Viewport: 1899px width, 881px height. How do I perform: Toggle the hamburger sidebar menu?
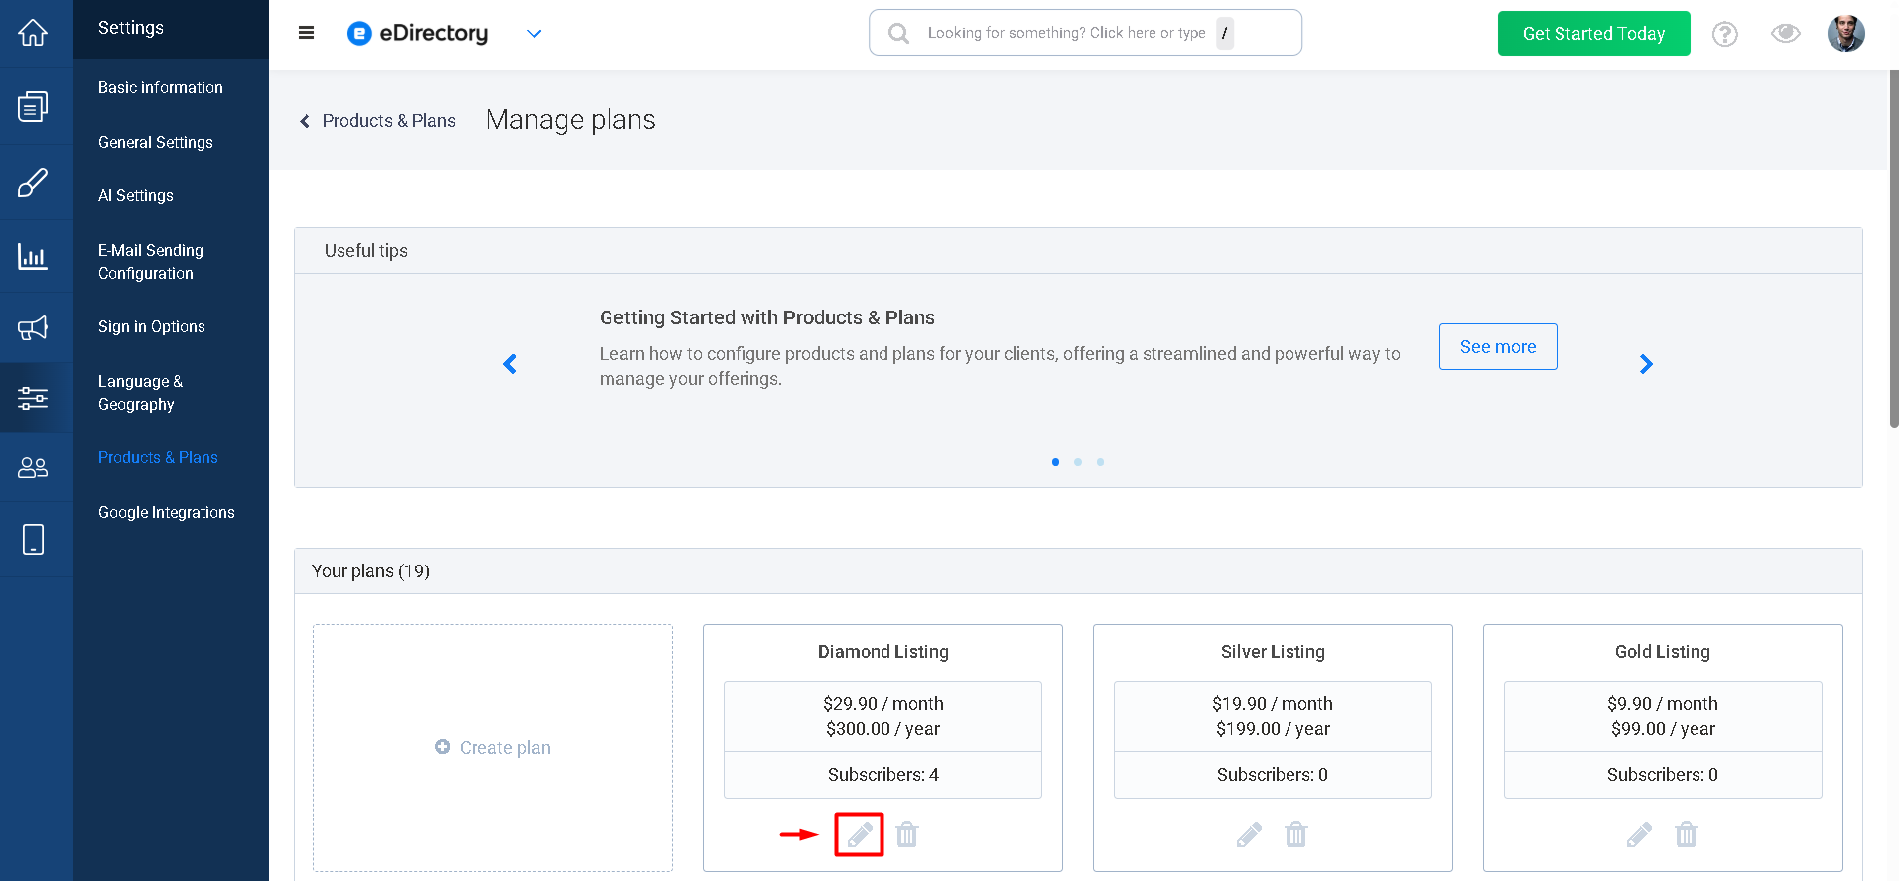click(306, 33)
